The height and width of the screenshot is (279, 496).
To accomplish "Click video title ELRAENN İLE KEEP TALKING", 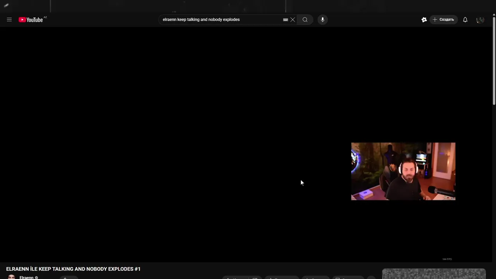I will [73, 269].
